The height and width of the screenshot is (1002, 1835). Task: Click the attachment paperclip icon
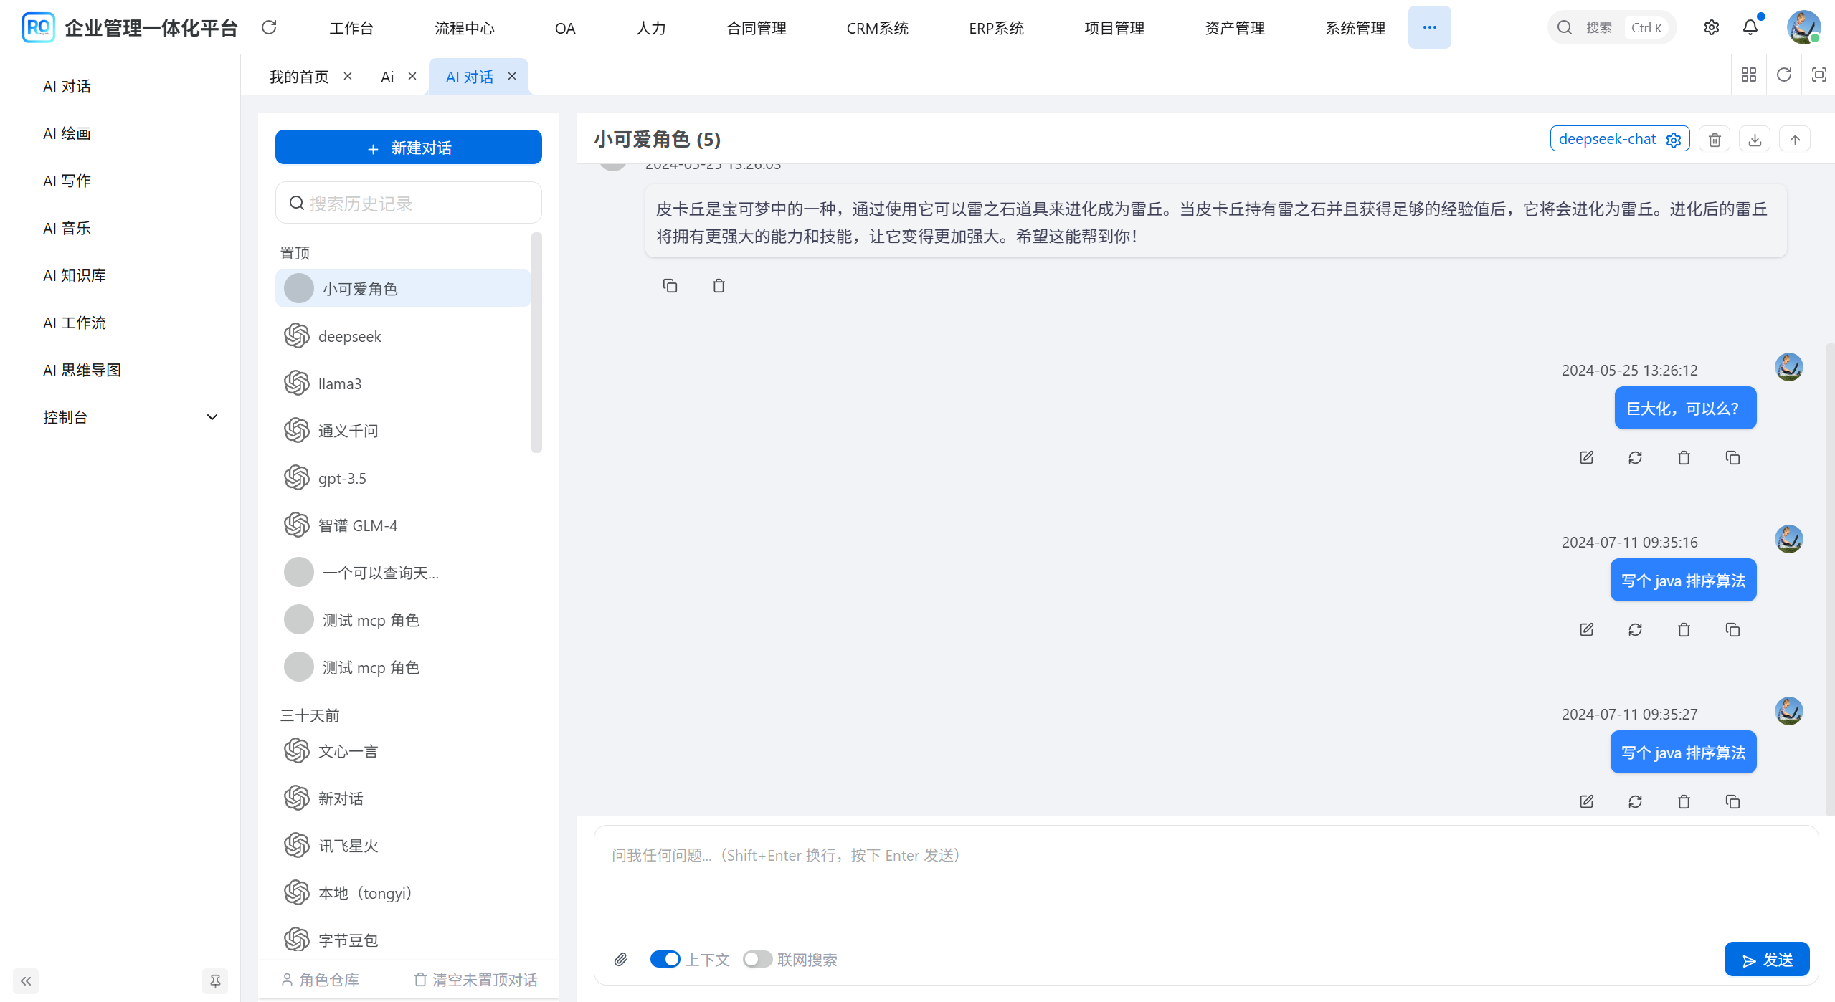coord(621,959)
